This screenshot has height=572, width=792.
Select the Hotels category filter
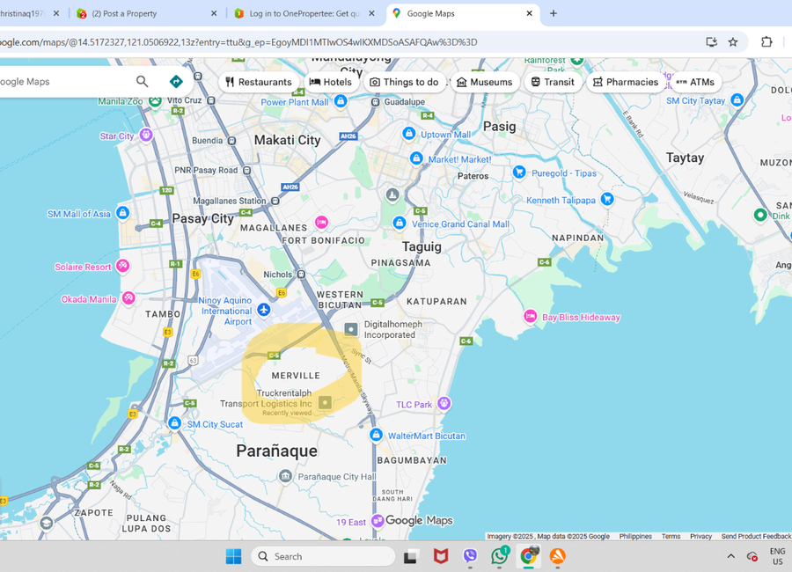tap(332, 81)
